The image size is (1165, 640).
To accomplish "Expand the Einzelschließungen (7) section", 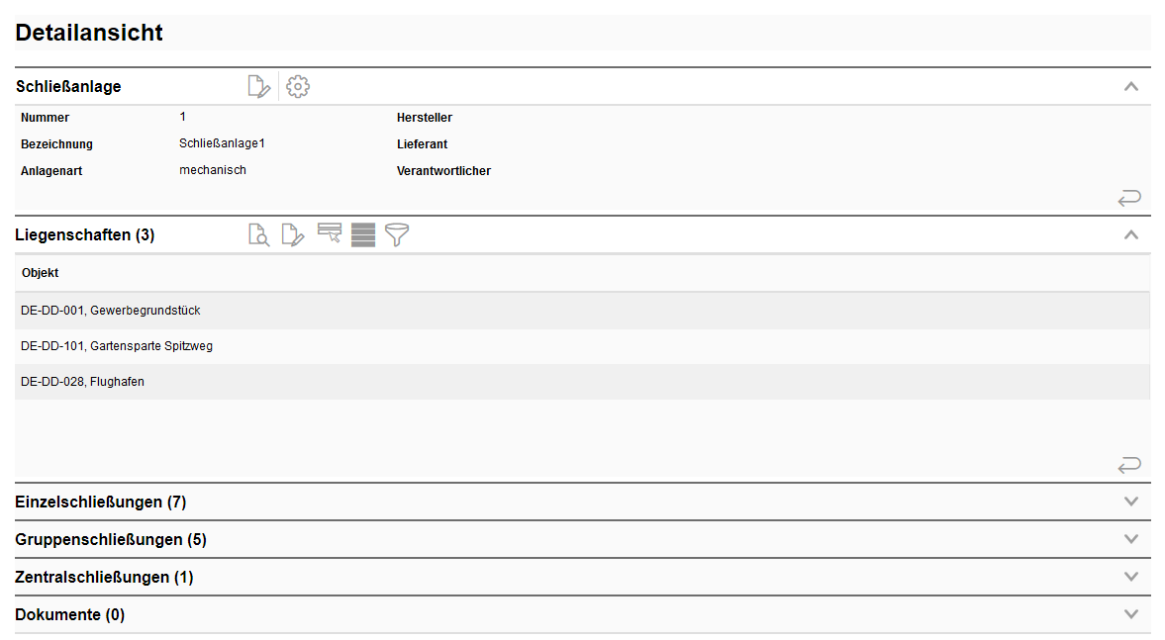I will 1131,502.
